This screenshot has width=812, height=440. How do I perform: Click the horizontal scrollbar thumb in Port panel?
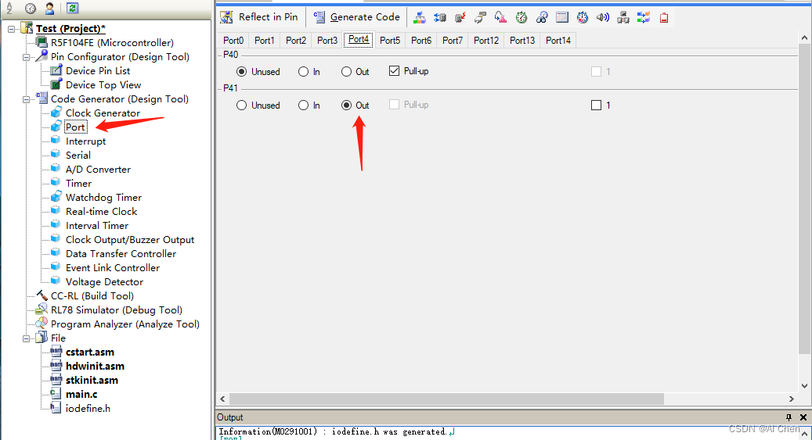(446, 399)
